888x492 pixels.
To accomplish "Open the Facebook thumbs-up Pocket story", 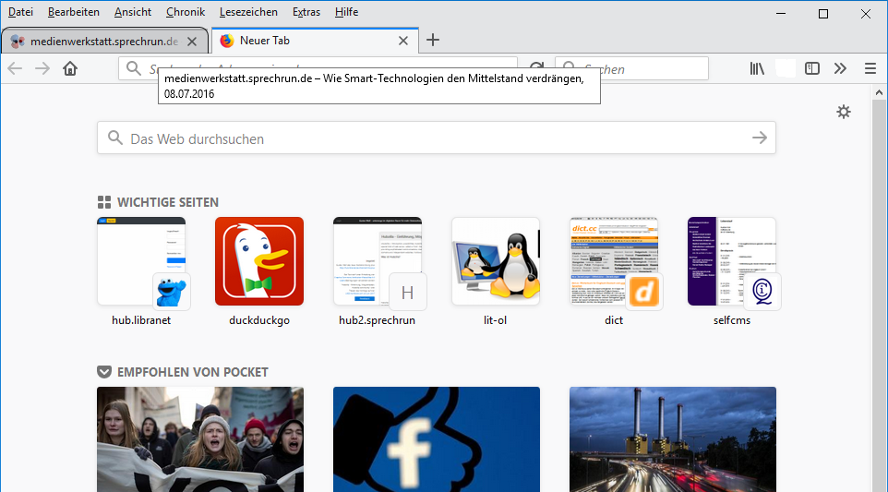I will point(436,438).
